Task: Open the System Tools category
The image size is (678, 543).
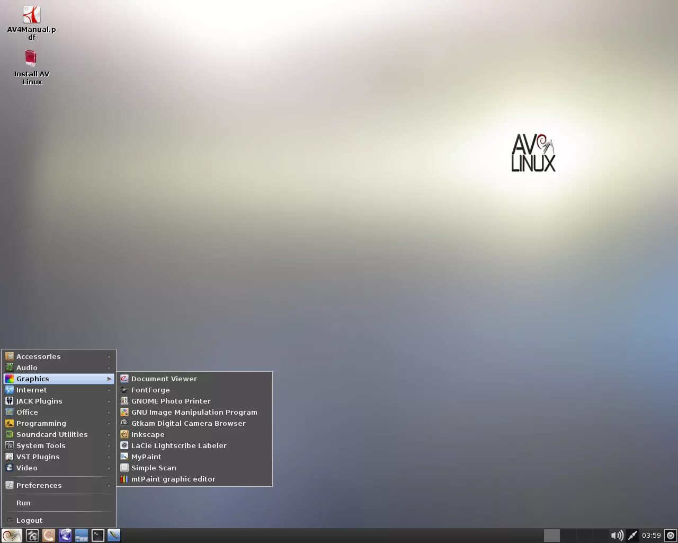Action: pyautogui.click(x=59, y=445)
